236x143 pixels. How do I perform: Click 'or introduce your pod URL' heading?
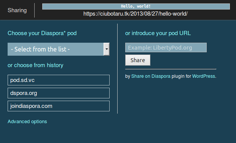click(158, 33)
